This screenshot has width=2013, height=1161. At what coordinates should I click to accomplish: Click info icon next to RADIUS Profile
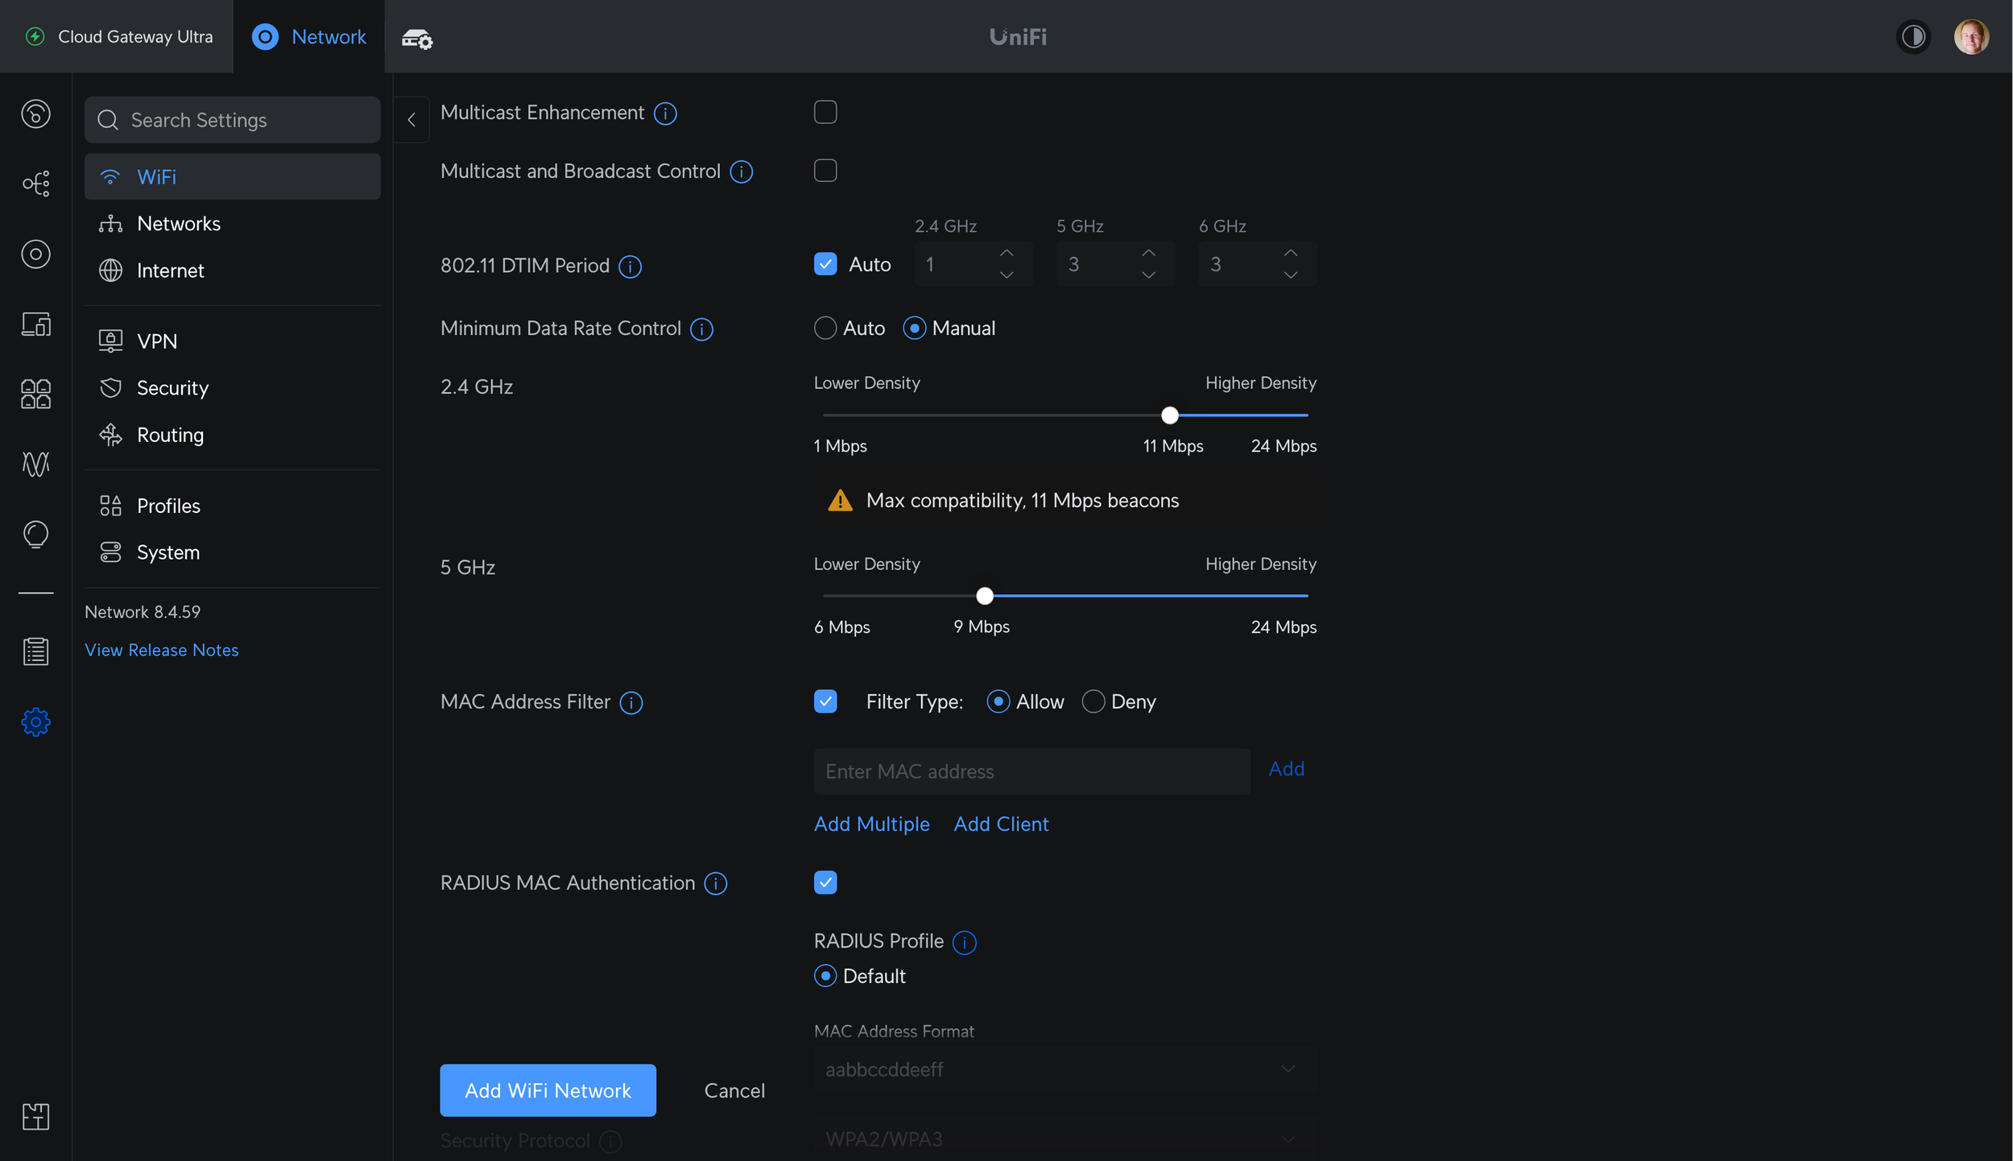tap(964, 941)
